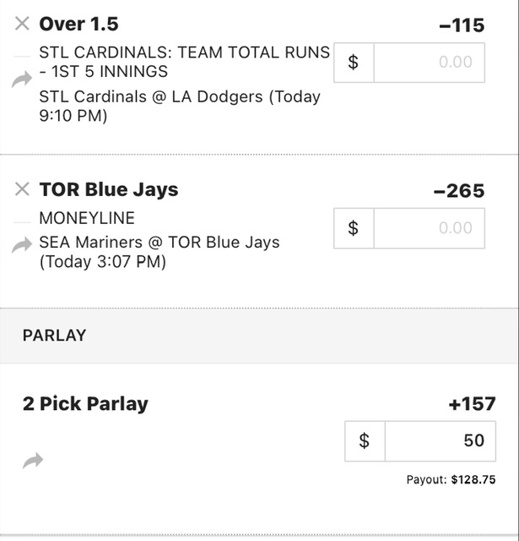
Task: Open SEA Mariners @ TOR Blue Jays game
Action: (159, 252)
